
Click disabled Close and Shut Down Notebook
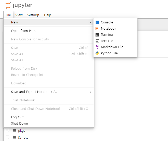pyautogui.click(x=49, y=109)
